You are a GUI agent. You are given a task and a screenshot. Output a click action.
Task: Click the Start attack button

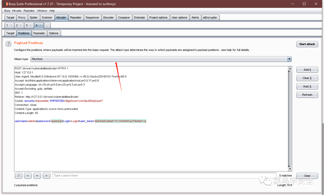click(307, 44)
